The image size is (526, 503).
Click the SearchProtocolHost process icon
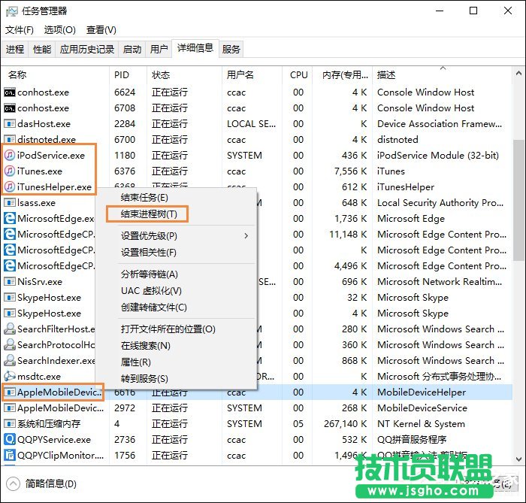pyautogui.click(x=9, y=344)
